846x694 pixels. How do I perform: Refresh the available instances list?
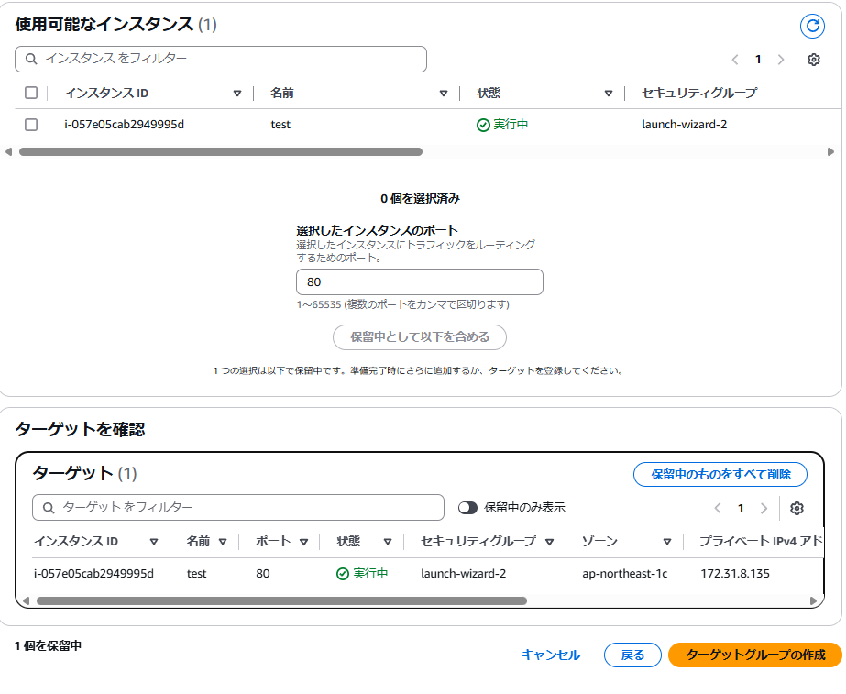click(x=812, y=26)
